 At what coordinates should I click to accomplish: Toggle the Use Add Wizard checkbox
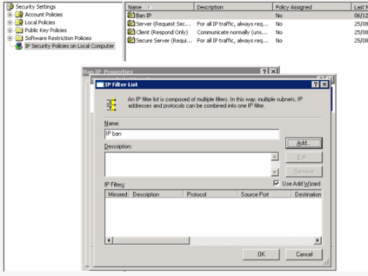276,183
